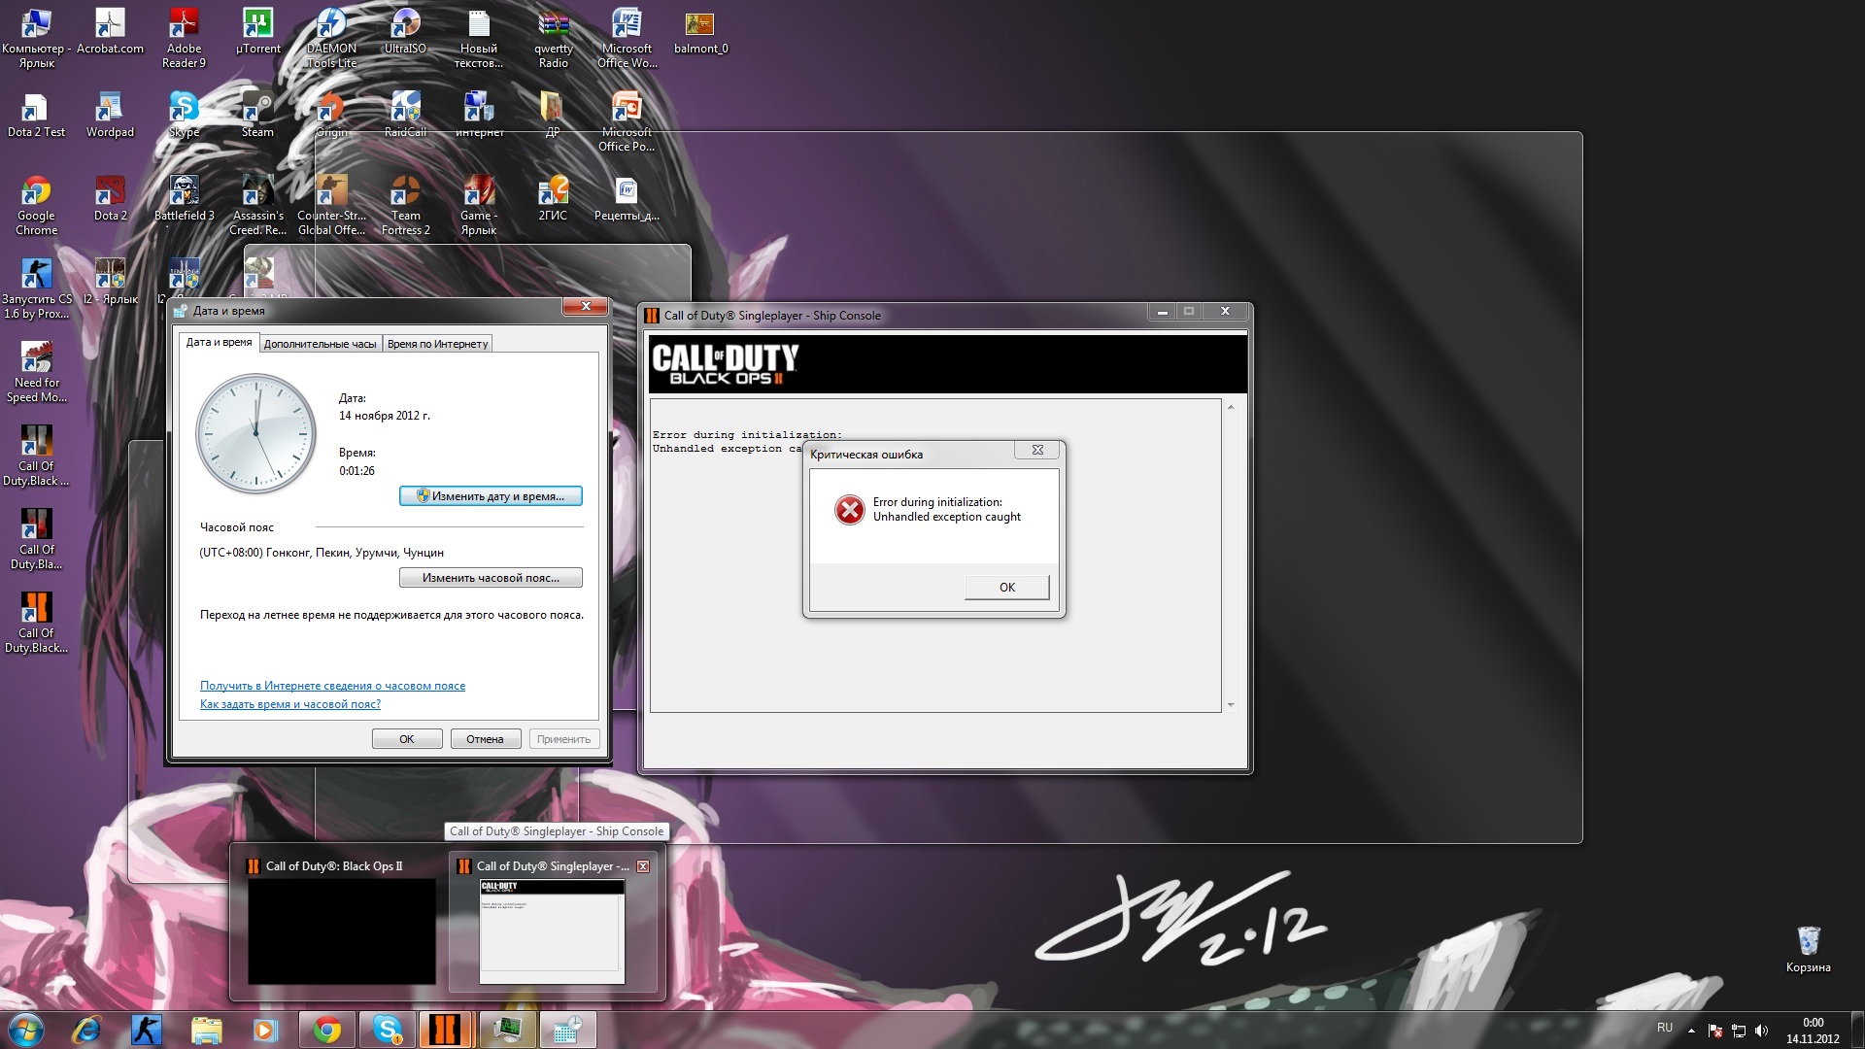Select the Game - Ярлык desktop shortcut
This screenshot has height=1049, width=1865.
coord(479,206)
